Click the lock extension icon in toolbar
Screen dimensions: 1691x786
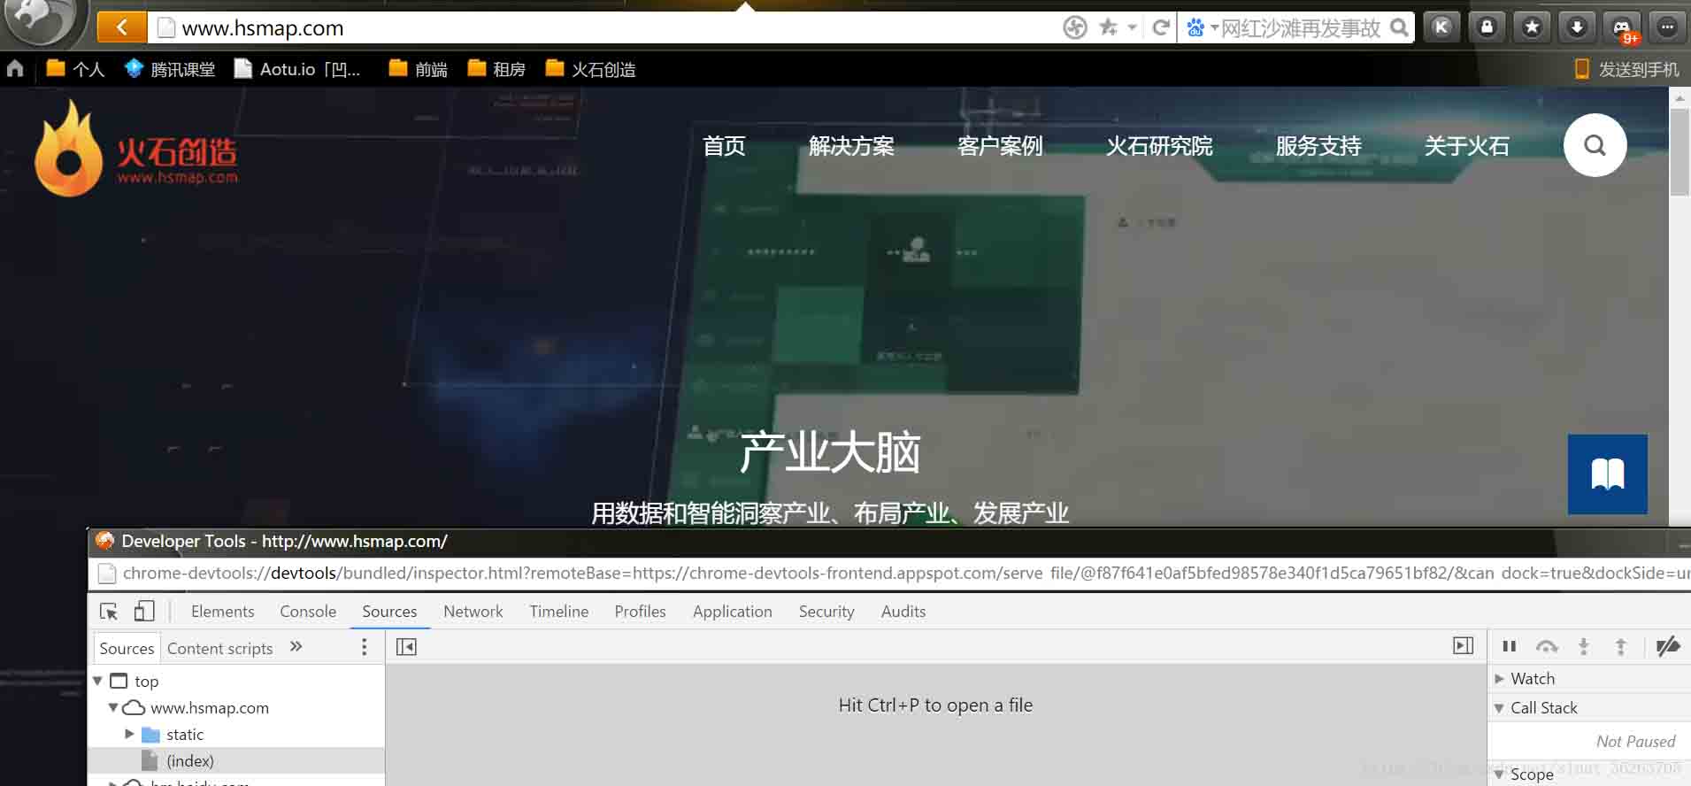pyautogui.click(x=1487, y=27)
